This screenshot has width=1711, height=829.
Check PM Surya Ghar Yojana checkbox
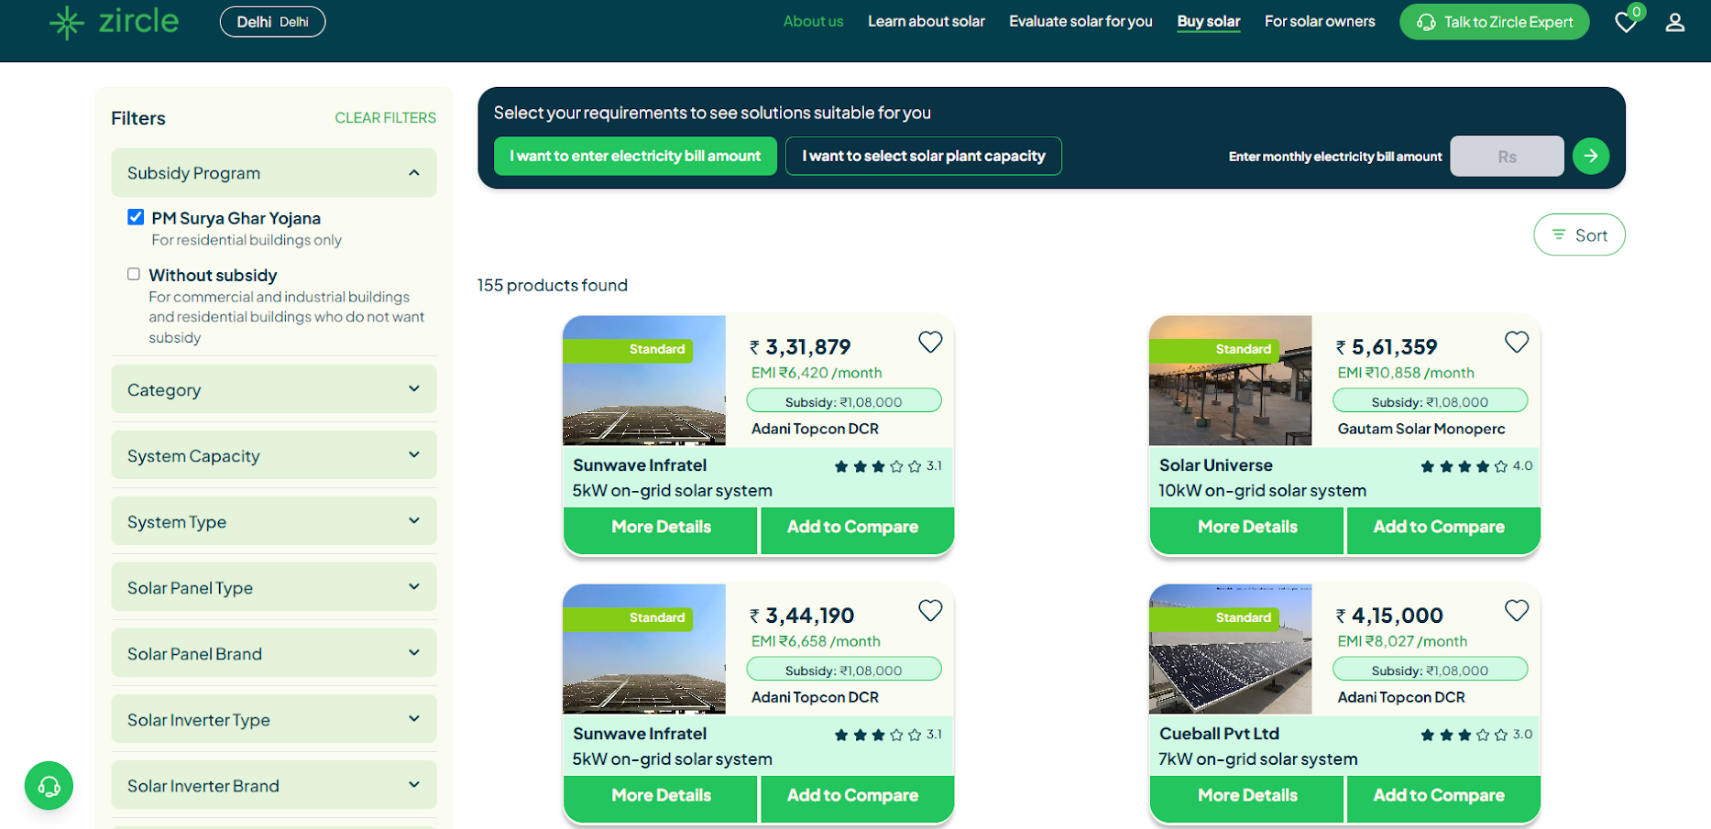coord(136,217)
